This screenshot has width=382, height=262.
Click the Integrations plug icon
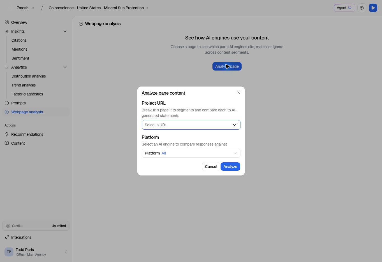click(7, 237)
